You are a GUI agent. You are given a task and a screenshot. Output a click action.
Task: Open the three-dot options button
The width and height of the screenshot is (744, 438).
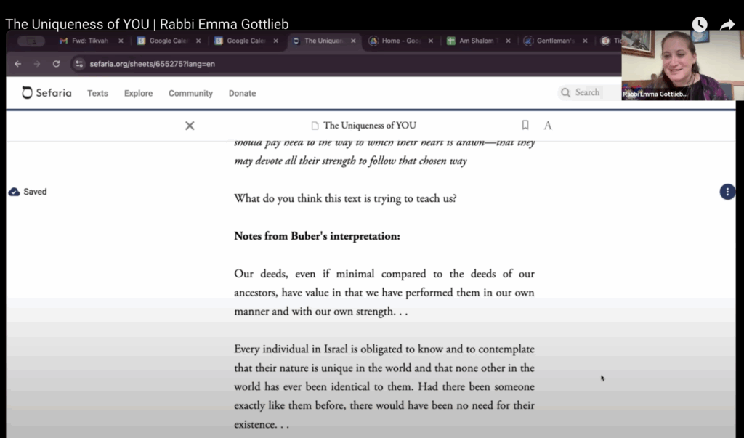(x=727, y=192)
